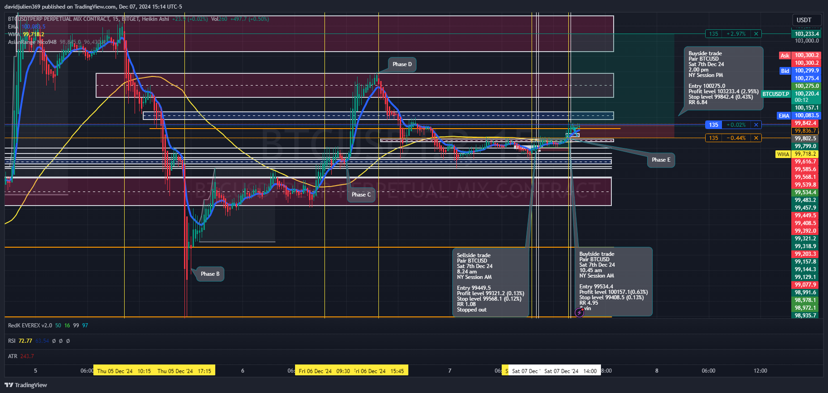
Task: Click the Sat 07 Dec '24 14:00 time label
Action: [x=571, y=371]
